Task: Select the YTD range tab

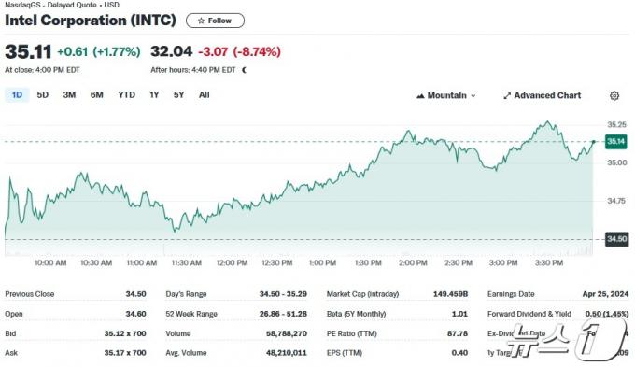Action: click(126, 95)
